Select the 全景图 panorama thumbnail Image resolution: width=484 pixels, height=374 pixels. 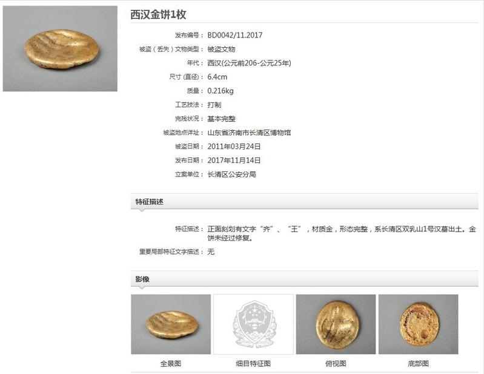coord(171,324)
